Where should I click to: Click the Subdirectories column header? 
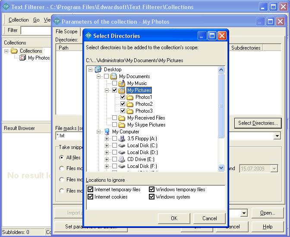pos(246,48)
